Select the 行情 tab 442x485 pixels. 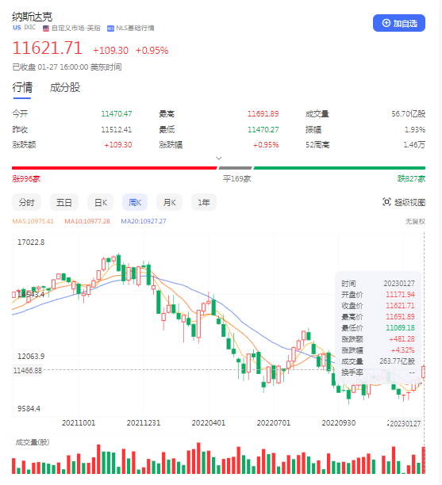click(x=22, y=87)
